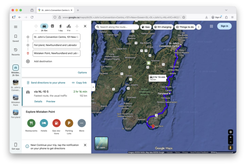Viewport: 246px width, 166px height.
Task: Bookmark page with star icon
Action: (184, 17)
